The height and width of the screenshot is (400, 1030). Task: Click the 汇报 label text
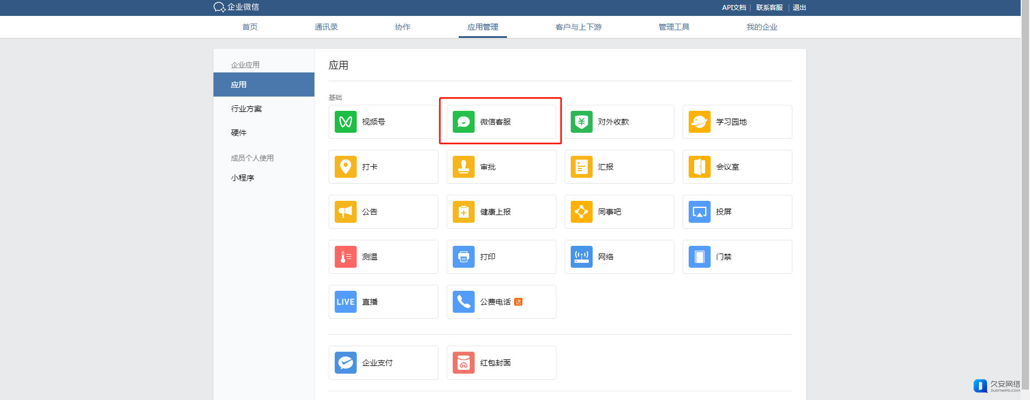click(606, 167)
